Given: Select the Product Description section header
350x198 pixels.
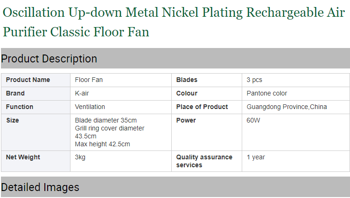Looking at the screenshot, I should tap(175, 58).
